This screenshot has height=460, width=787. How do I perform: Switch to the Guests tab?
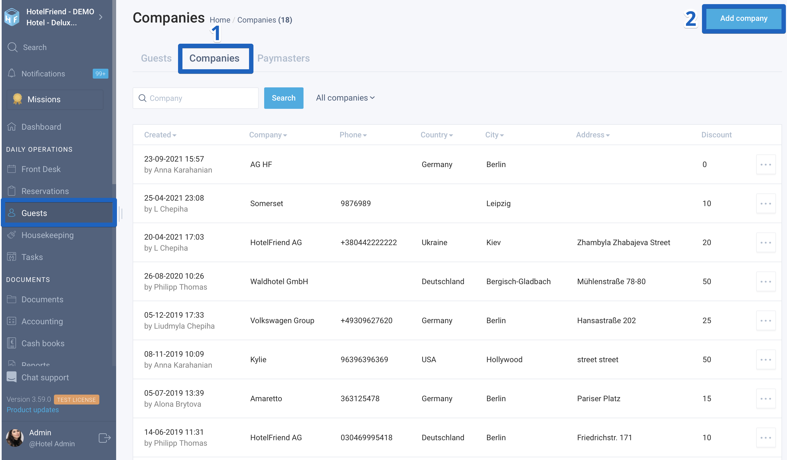pos(156,58)
